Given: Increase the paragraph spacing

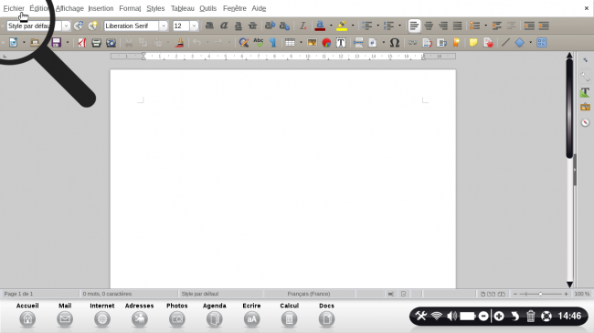Looking at the screenshot, I should [496, 26].
